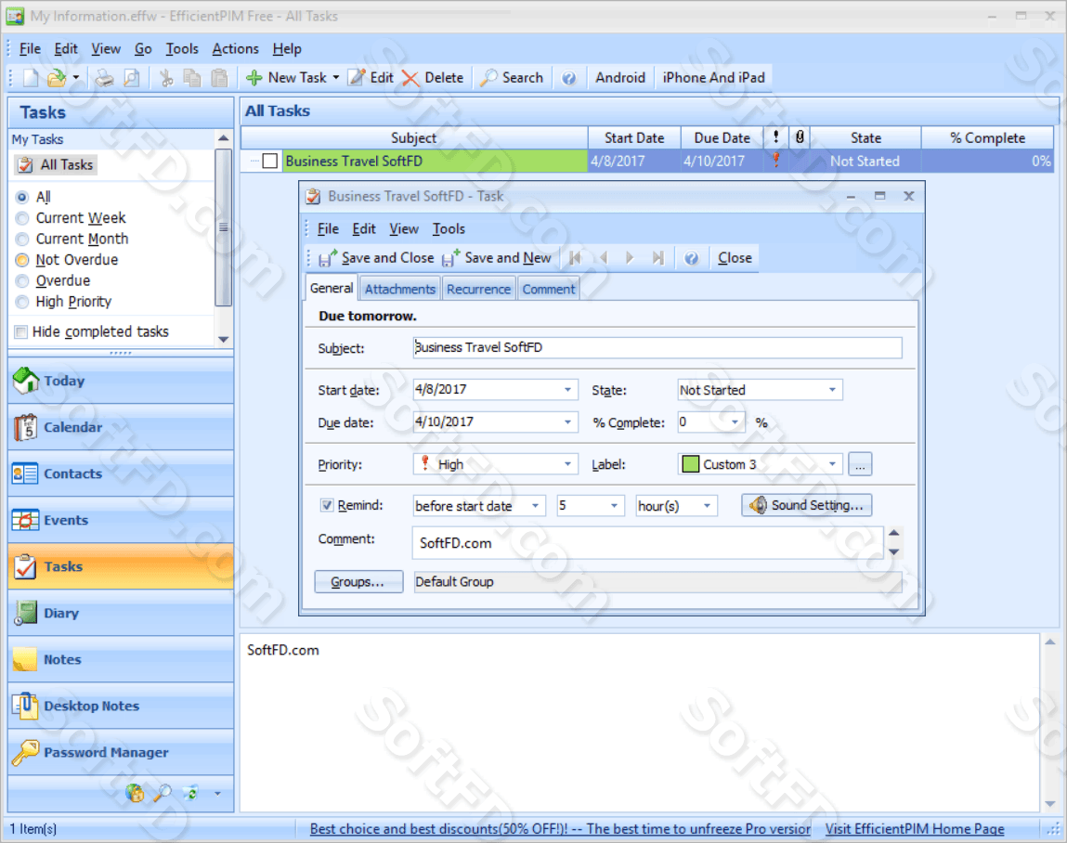Click the help icon in task dialog toolbar

tap(691, 258)
